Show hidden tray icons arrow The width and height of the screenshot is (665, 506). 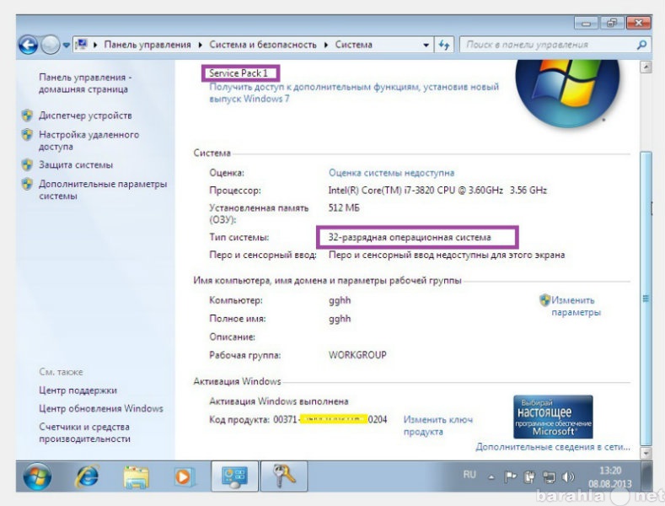tap(491, 477)
